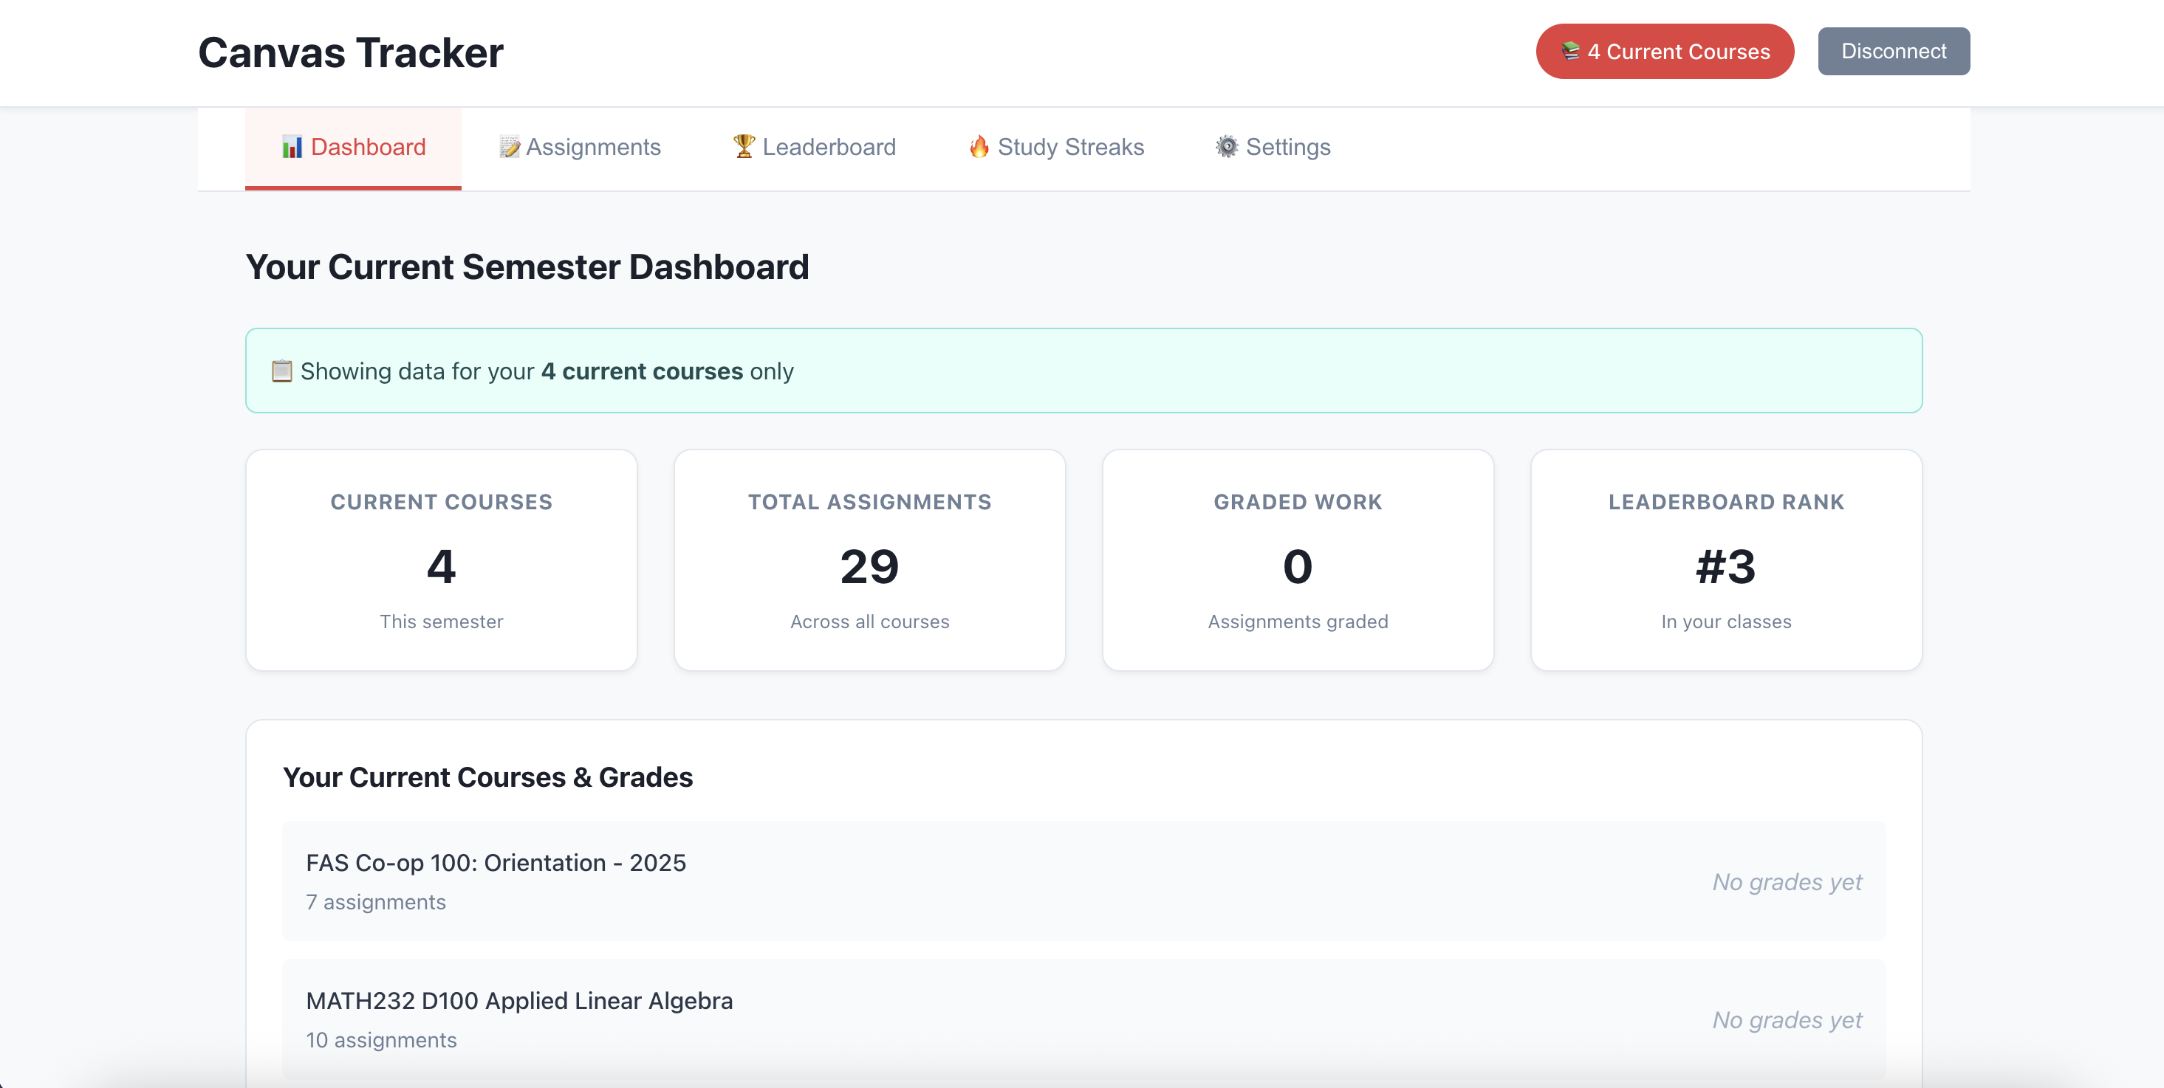Open FAS Co-op 100 Orientation course row
Image resolution: width=2164 pixels, height=1088 pixels.
pos(1083,881)
